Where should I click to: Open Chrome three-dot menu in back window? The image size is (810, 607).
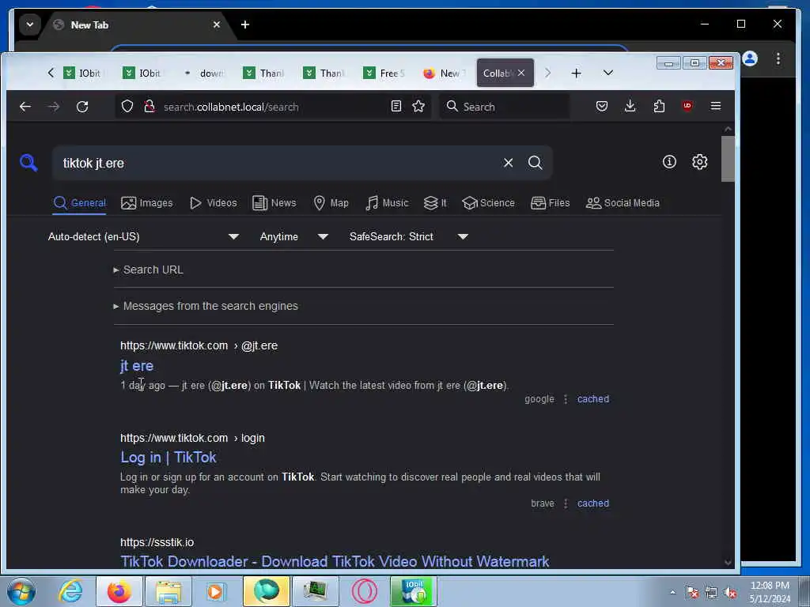point(778,58)
